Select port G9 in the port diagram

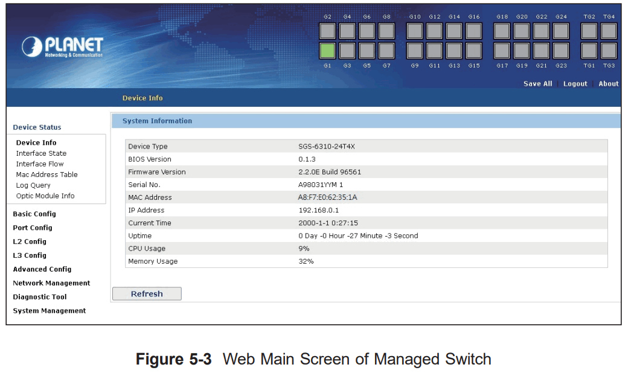tap(415, 51)
